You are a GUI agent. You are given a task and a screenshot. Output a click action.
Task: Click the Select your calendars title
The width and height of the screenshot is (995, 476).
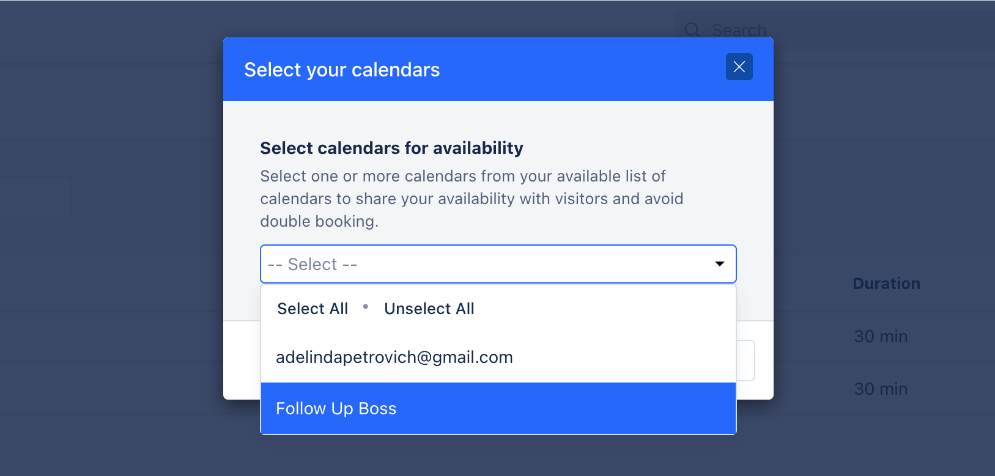tap(342, 70)
